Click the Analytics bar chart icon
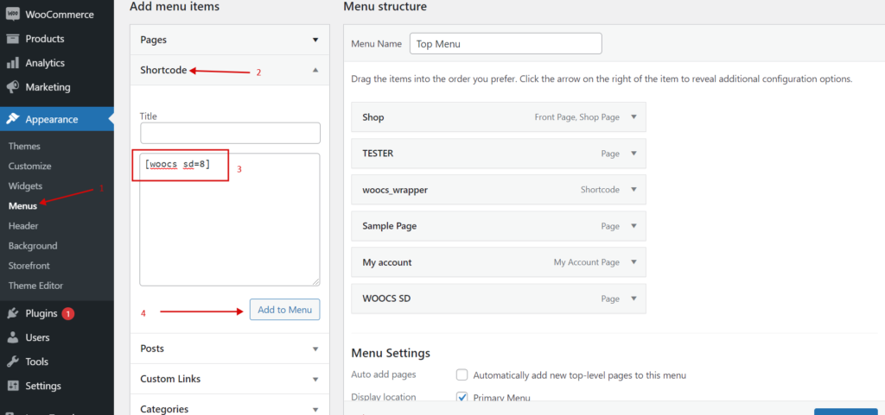Screen dimensions: 885x415 13,63
